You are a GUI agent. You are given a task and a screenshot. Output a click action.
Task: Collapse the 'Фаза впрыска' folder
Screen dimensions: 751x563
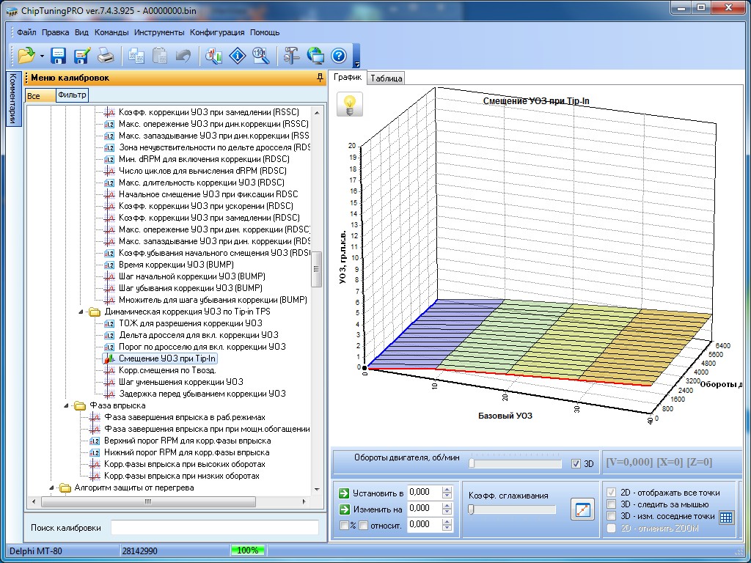pyautogui.click(x=65, y=405)
